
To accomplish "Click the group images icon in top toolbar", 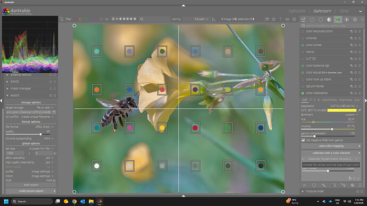I will click(266, 19).
